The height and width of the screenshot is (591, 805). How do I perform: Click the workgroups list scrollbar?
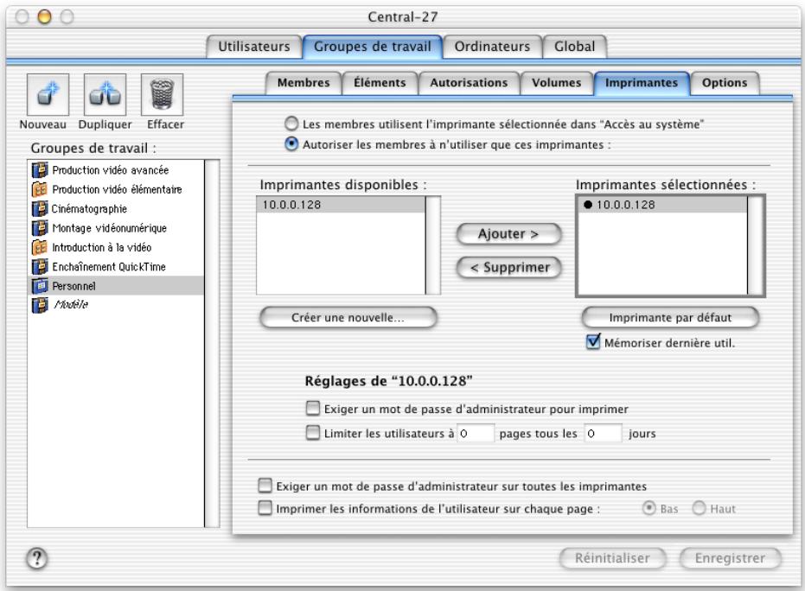coord(212,343)
